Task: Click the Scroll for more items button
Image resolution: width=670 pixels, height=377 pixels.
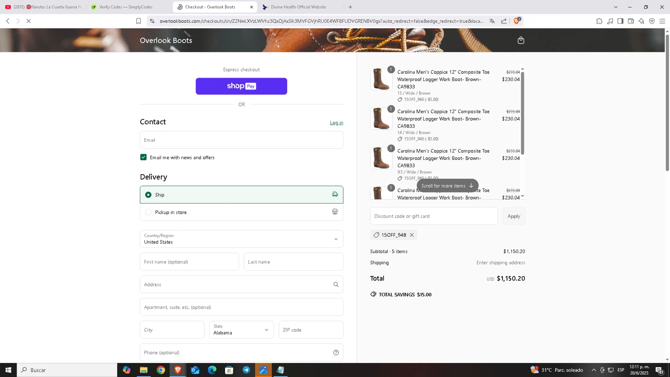Action: click(448, 186)
